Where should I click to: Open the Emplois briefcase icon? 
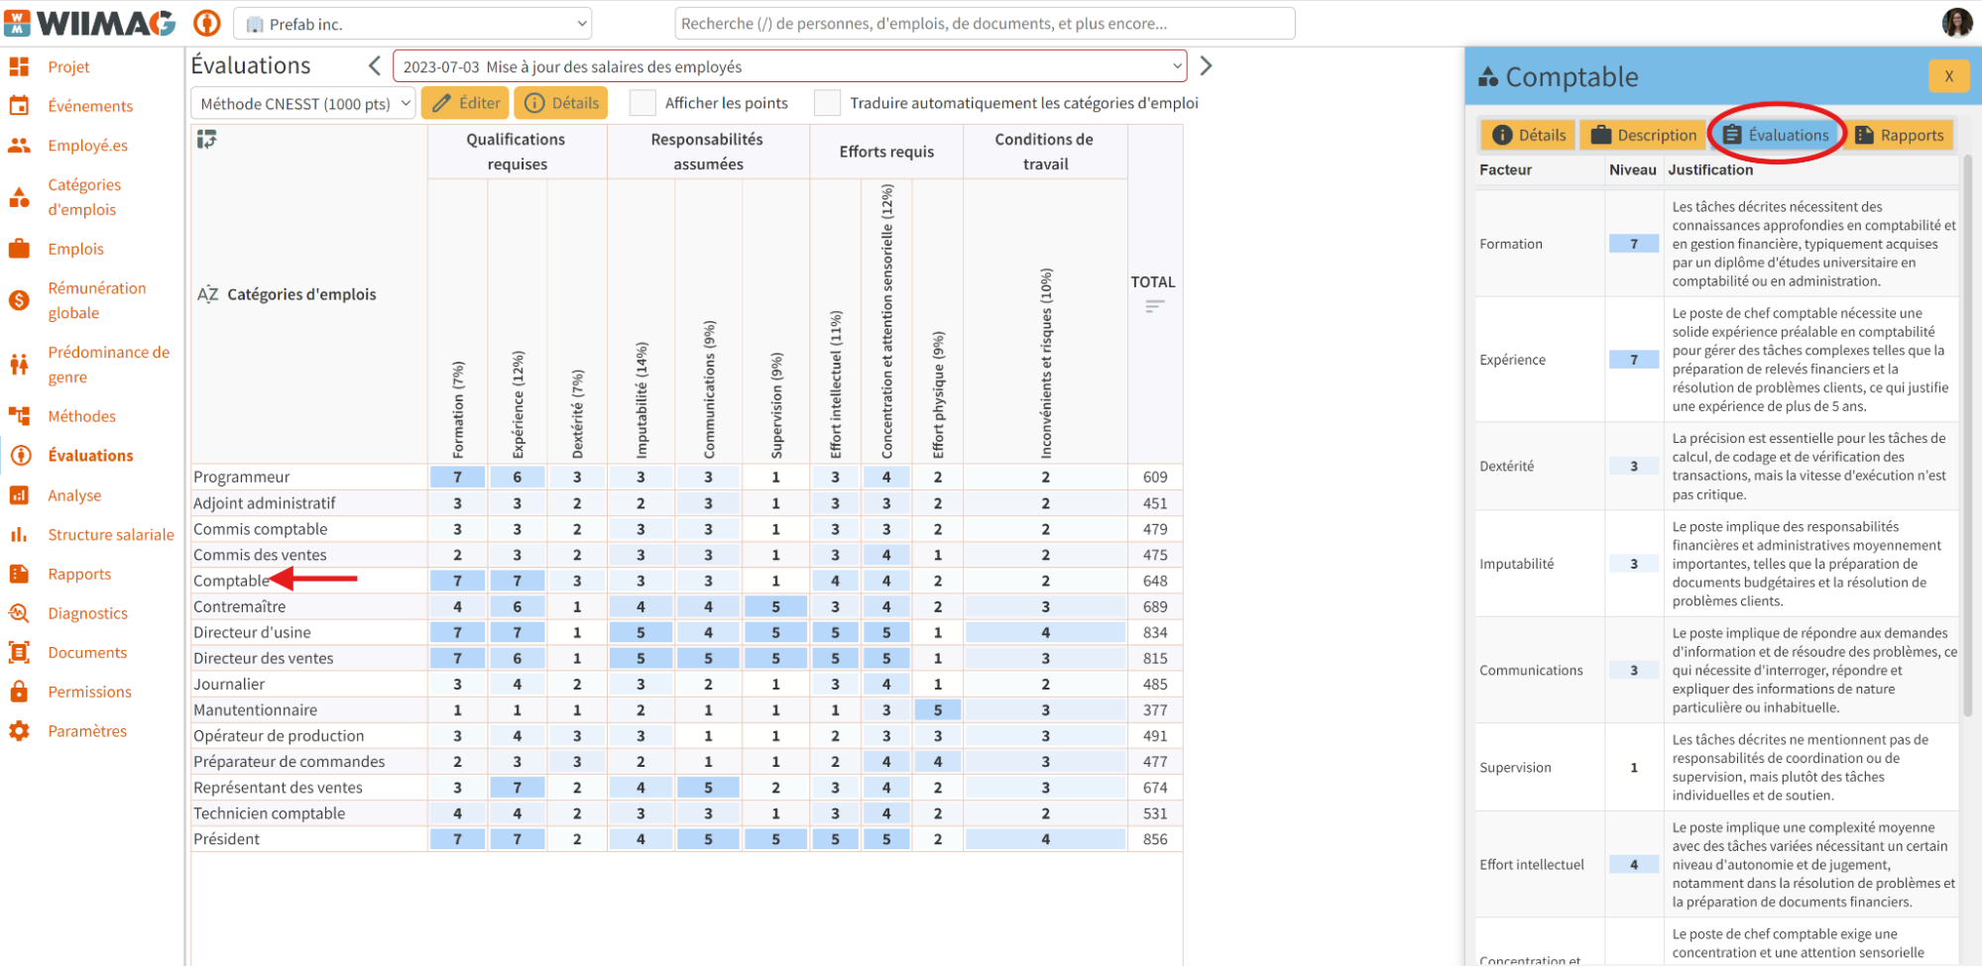19,249
